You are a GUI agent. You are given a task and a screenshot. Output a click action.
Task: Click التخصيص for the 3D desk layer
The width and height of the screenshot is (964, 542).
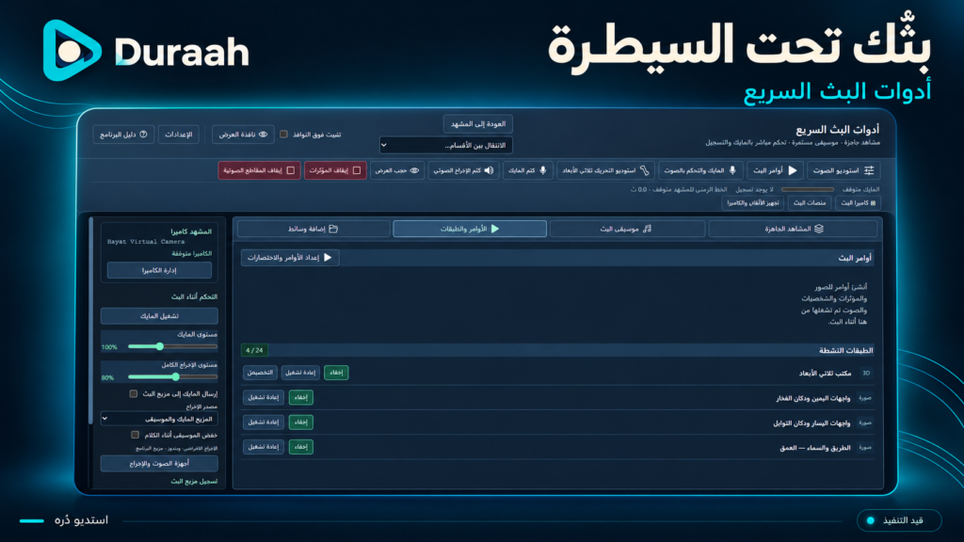(260, 373)
